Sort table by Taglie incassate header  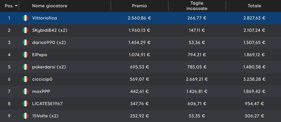[x=197, y=6]
